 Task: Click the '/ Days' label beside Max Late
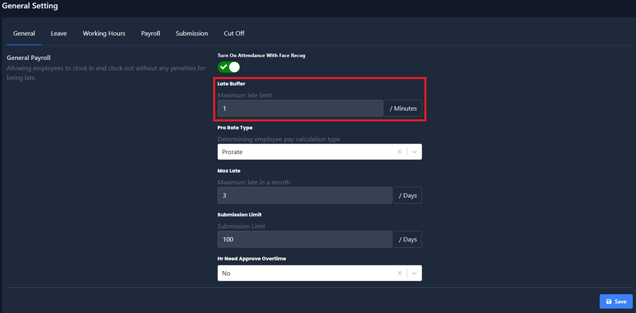(x=407, y=195)
